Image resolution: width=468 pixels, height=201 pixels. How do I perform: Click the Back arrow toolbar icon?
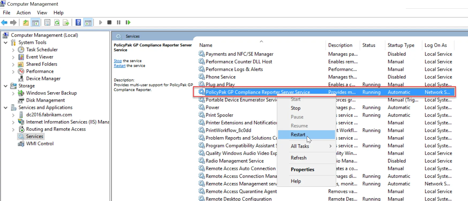click(x=4, y=22)
